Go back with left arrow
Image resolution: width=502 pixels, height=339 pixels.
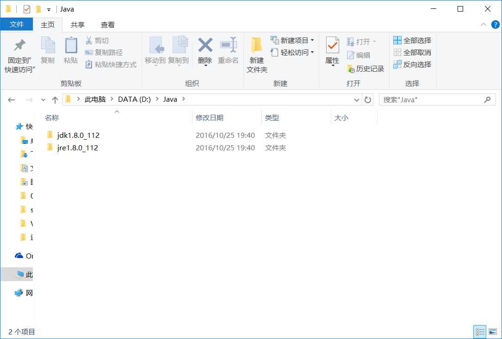click(12, 100)
